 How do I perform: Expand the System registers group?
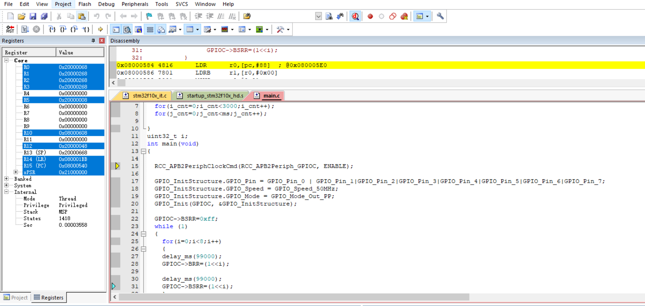(x=6, y=185)
